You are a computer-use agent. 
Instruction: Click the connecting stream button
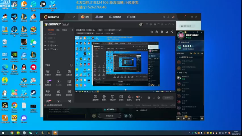[168, 98]
